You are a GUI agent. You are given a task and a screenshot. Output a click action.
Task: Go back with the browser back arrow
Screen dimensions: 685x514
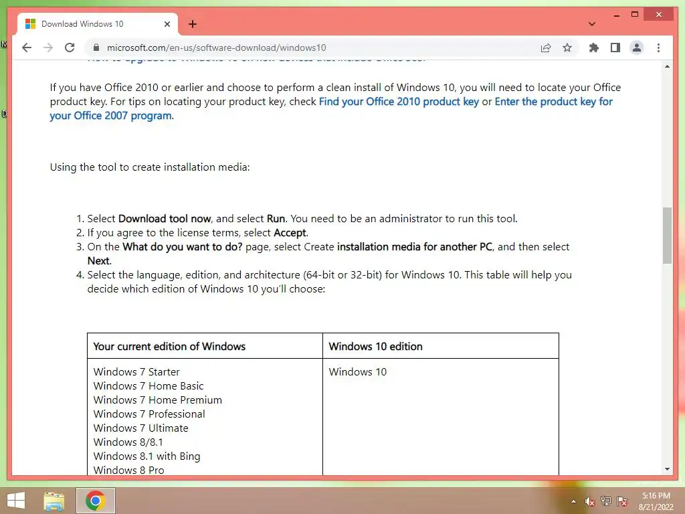click(27, 48)
